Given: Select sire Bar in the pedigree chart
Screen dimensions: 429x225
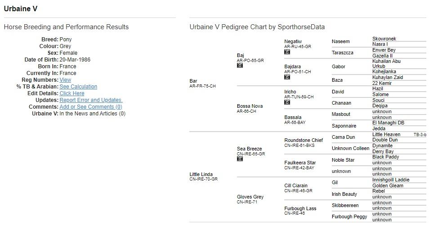Looking at the screenshot, I should tap(193, 81).
